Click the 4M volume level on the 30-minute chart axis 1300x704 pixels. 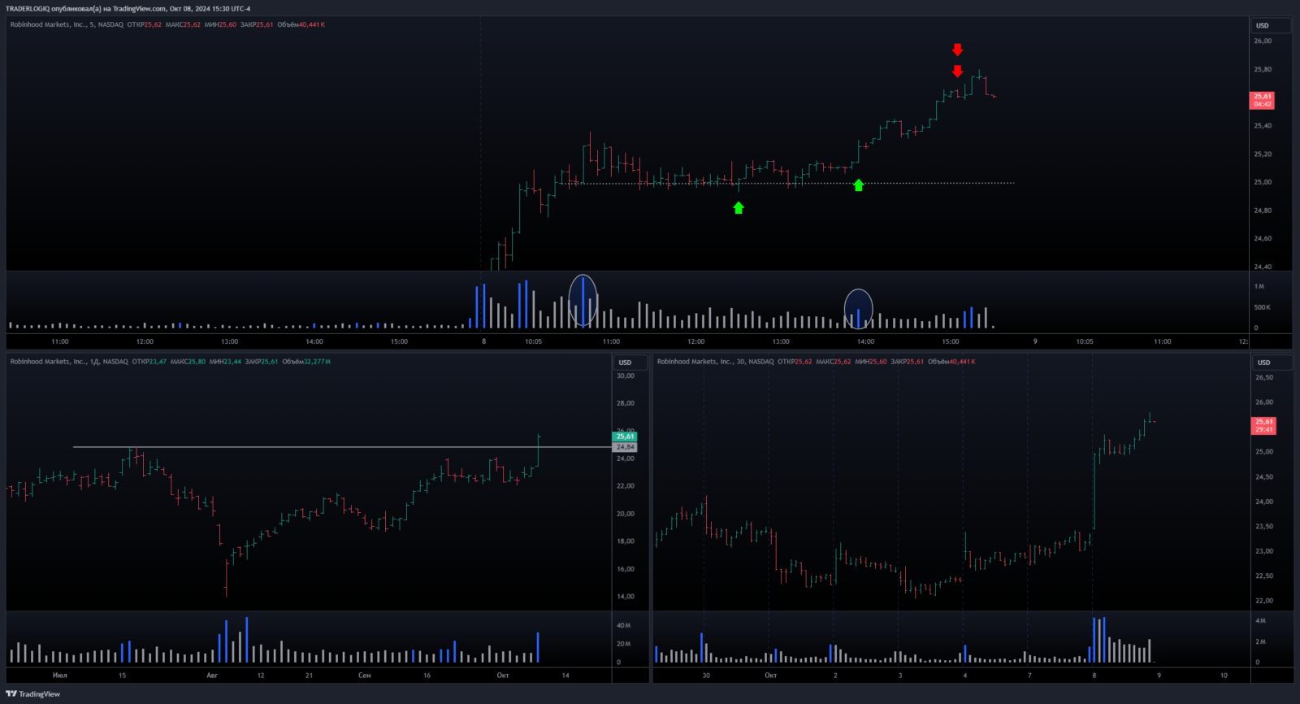[1260, 620]
